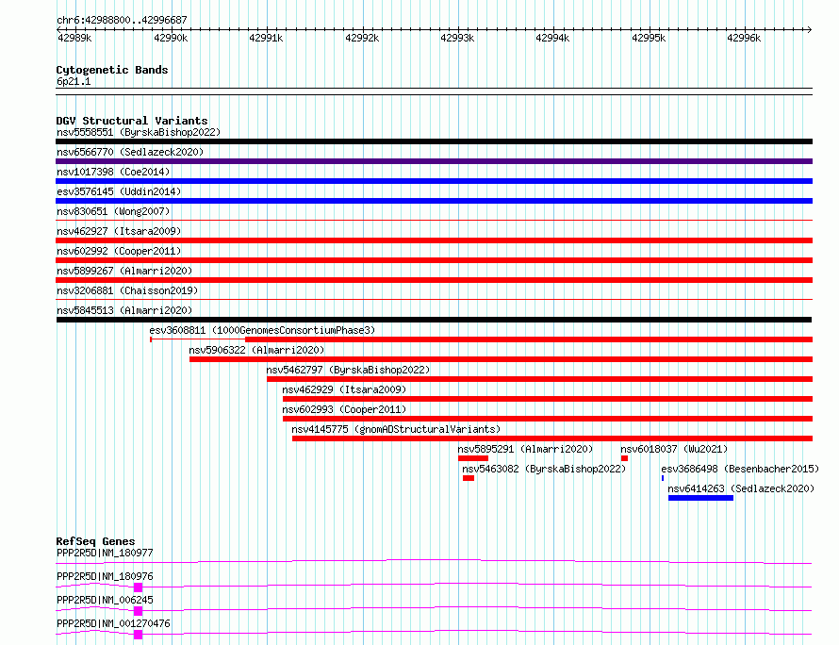Open the nsv602993 (Cooper2011) label
The width and height of the screenshot is (839, 645).
(x=345, y=409)
